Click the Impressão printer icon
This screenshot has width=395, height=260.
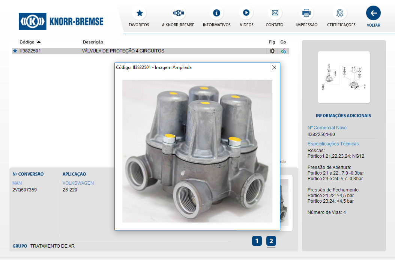[306, 13]
